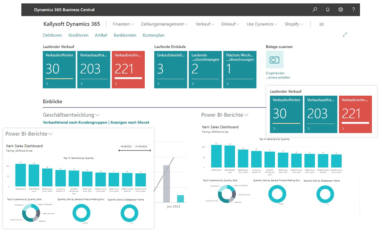
Task: Open the hamburger menu beside Shopify
Action: click(x=321, y=24)
